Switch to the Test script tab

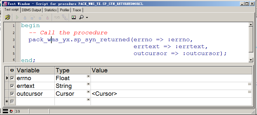point(12,10)
